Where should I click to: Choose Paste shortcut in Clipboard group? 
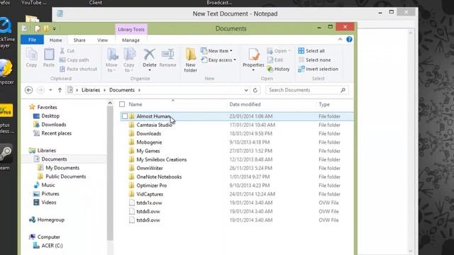click(78, 69)
